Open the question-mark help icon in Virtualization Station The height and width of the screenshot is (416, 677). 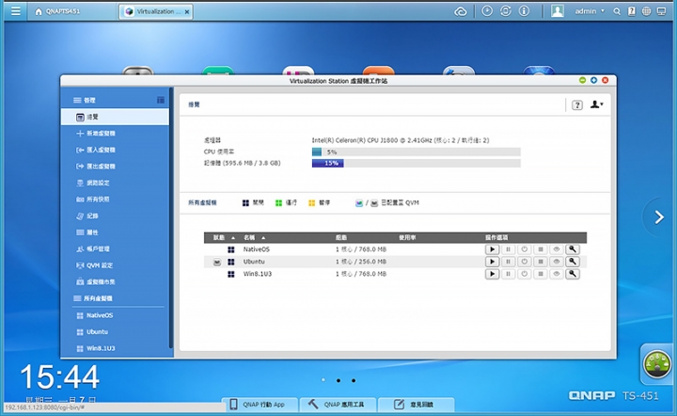[577, 104]
